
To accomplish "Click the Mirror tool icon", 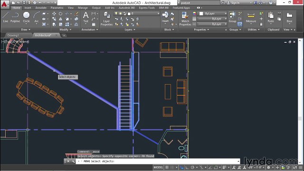I will pos(61,19).
